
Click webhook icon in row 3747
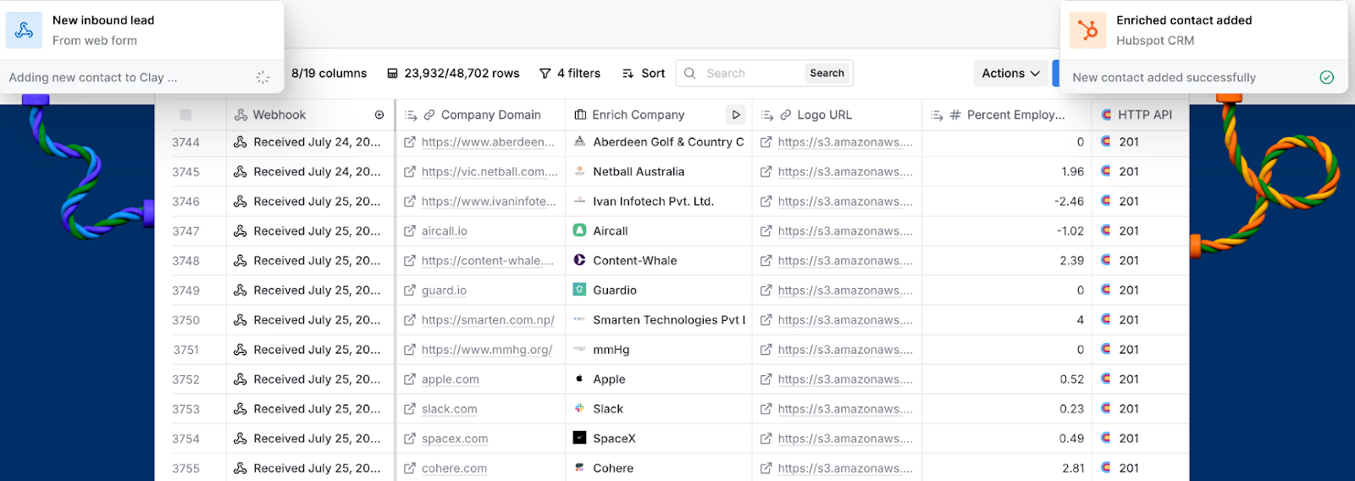coord(241,231)
